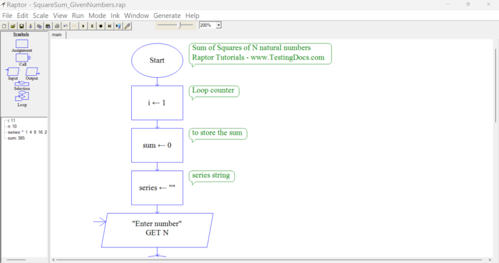Select the series variable in the watch window

27,132
